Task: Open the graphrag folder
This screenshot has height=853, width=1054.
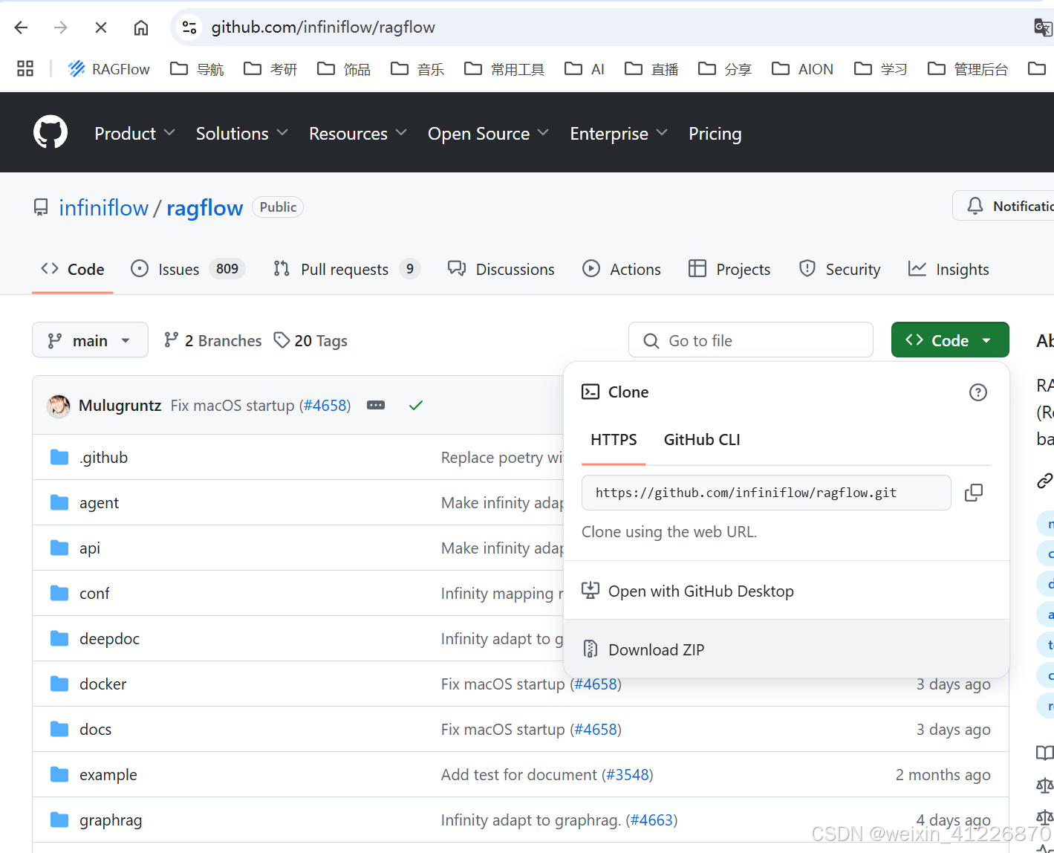Action: click(111, 820)
